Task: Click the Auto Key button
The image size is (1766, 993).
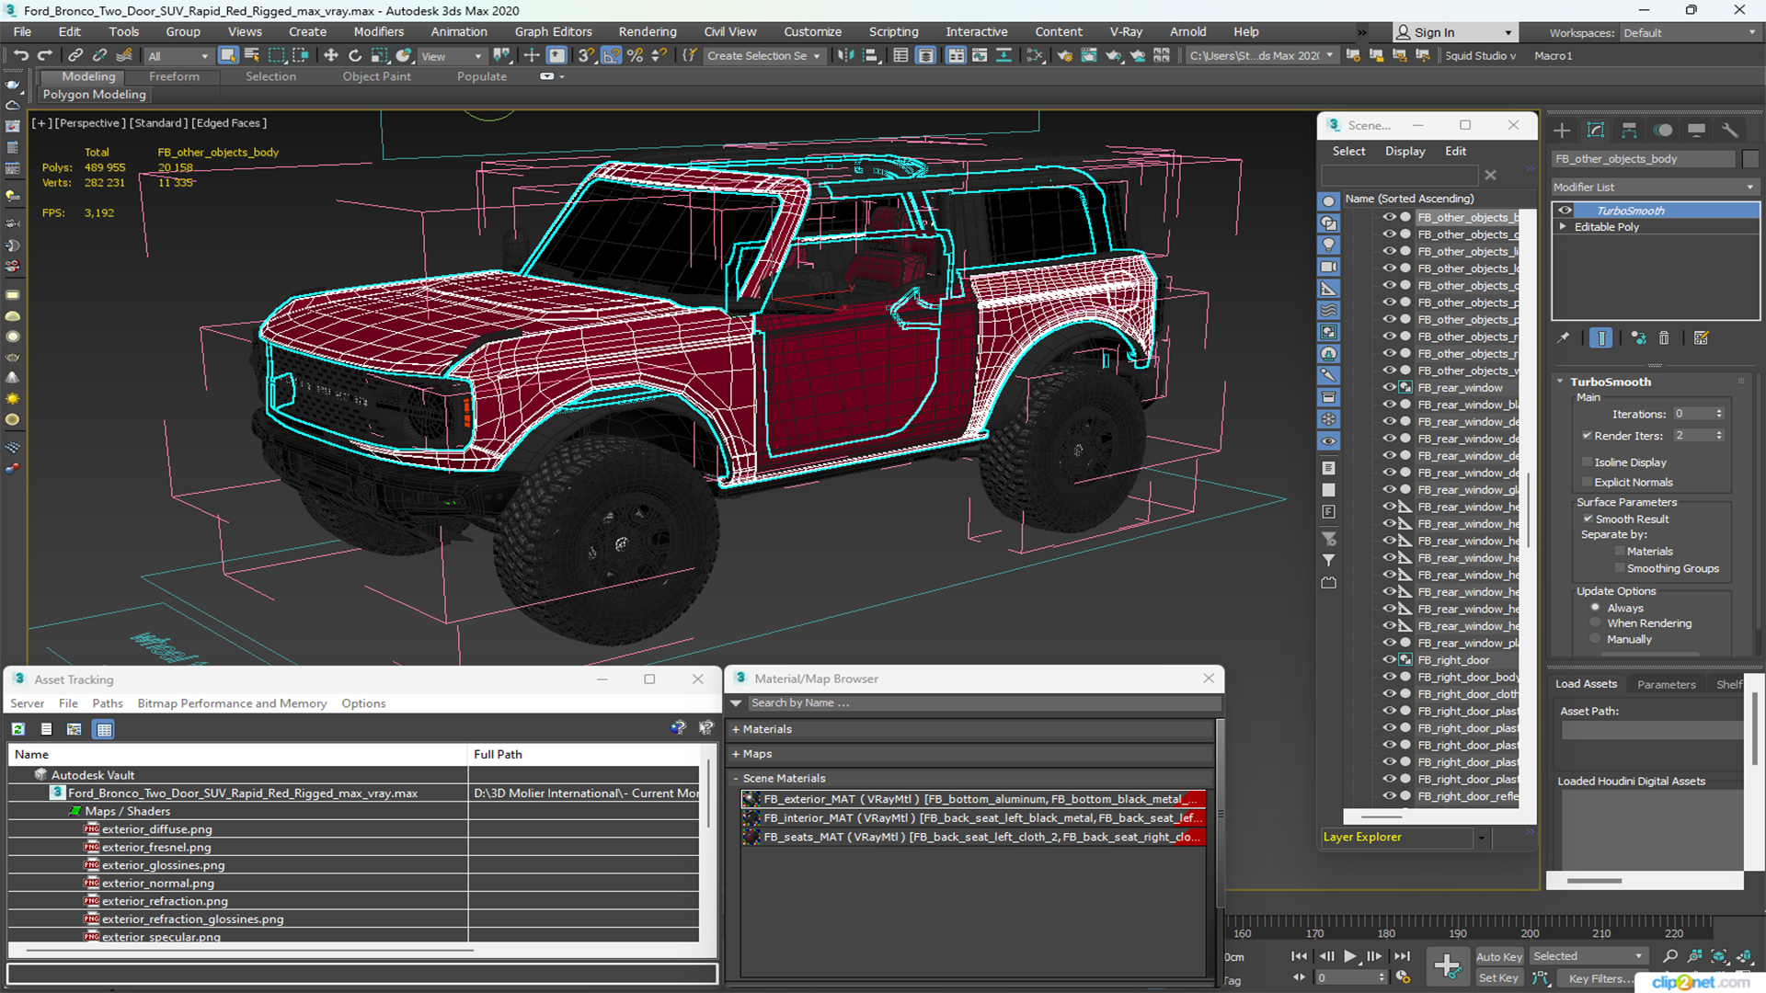Action: 1499,957
